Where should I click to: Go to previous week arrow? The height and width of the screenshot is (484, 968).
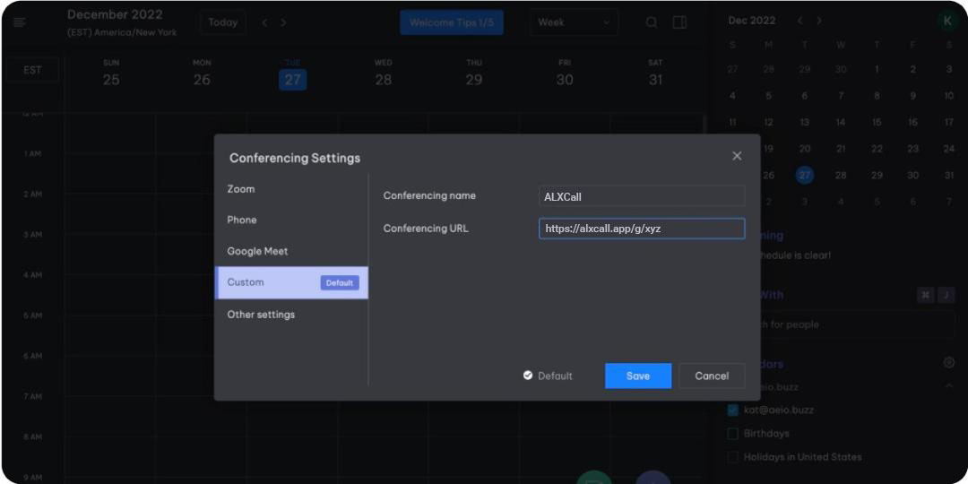(264, 22)
